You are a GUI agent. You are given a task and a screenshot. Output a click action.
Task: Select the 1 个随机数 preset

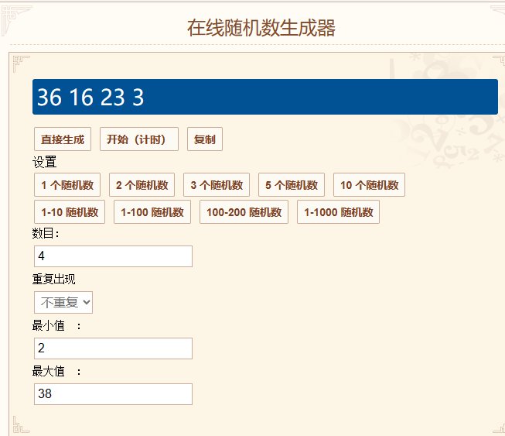coord(67,185)
